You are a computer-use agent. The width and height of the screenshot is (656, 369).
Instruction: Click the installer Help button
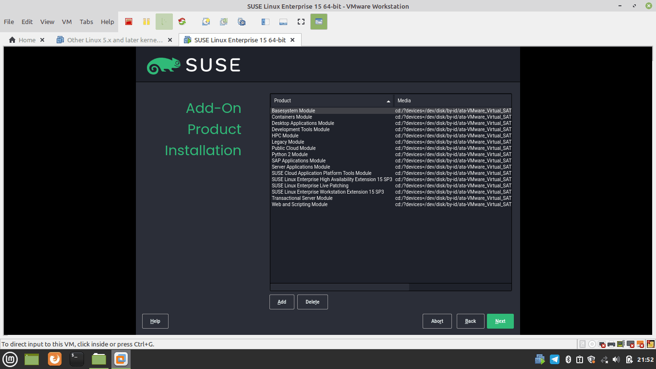155,321
